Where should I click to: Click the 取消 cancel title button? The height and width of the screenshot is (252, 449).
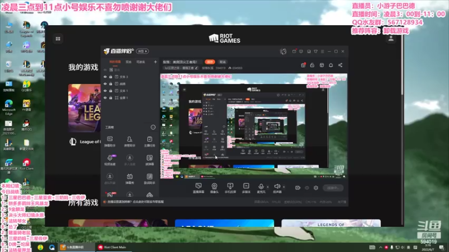222,62
